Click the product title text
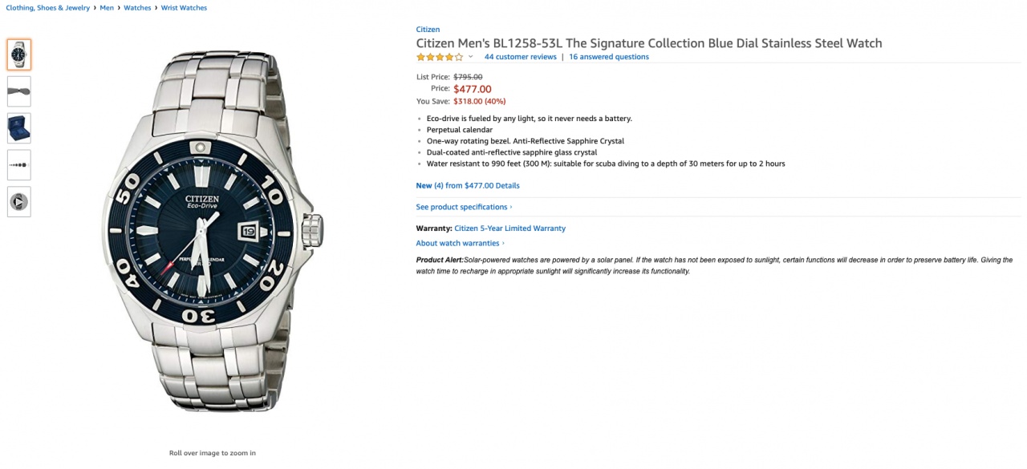Viewport: 1027px width, 469px height. (648, 43)
